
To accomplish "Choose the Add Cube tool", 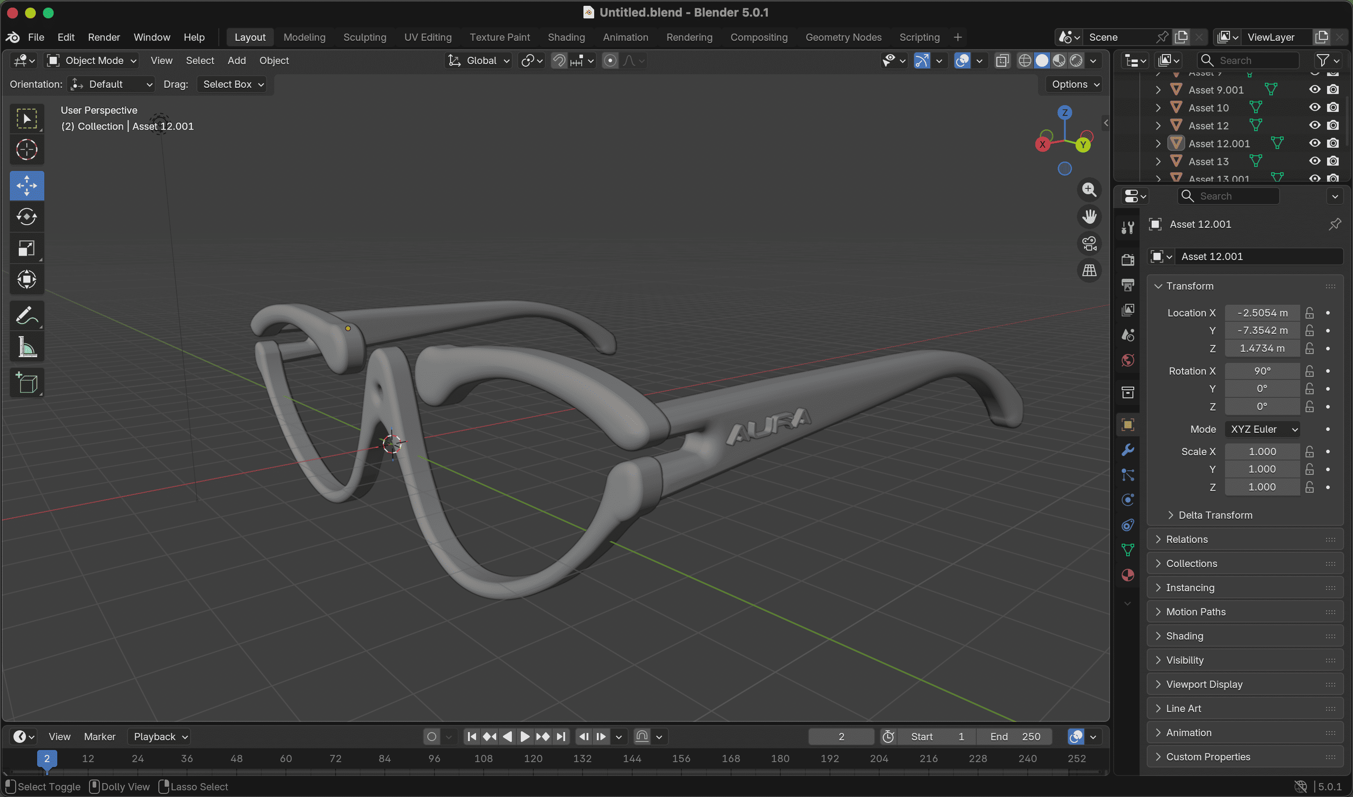I will point(26,383).
